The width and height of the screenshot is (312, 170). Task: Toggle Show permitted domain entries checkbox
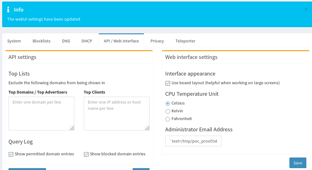pyautogui.click(x=11, y=154)
